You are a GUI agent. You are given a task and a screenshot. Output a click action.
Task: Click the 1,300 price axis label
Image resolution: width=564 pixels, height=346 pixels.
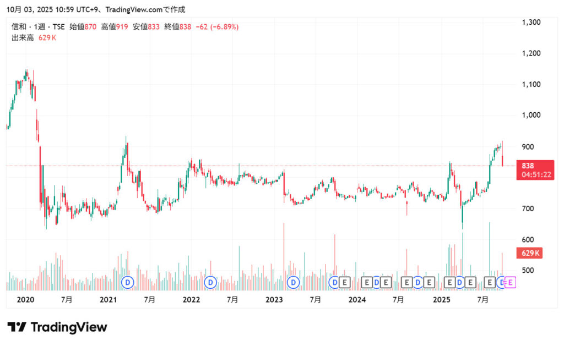pyautogui.click(x=532, y=22)
